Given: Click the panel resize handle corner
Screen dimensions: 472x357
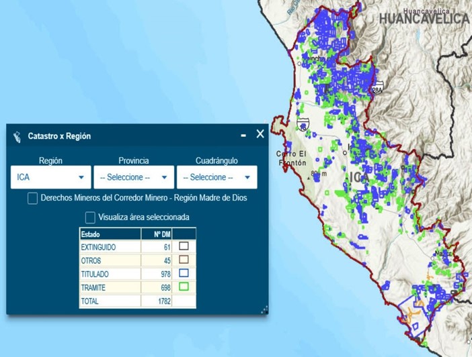Looking at the screenshot, I should coord(264,309).
